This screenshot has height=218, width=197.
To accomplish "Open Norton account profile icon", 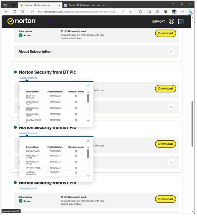I will pyautogui.click(x=172, y=21).
